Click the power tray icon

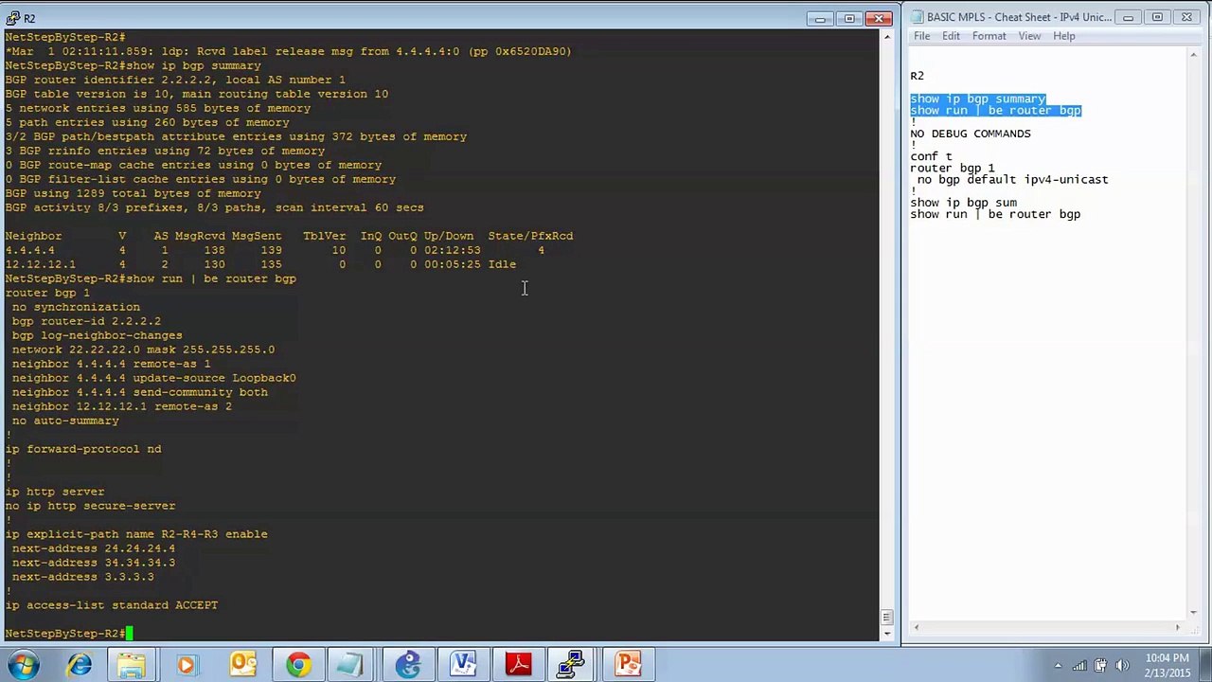[1101, 666]
